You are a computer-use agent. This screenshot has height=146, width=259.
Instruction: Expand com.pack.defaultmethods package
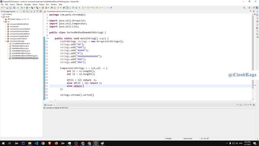pyautogui.click(x=6, y=24)
